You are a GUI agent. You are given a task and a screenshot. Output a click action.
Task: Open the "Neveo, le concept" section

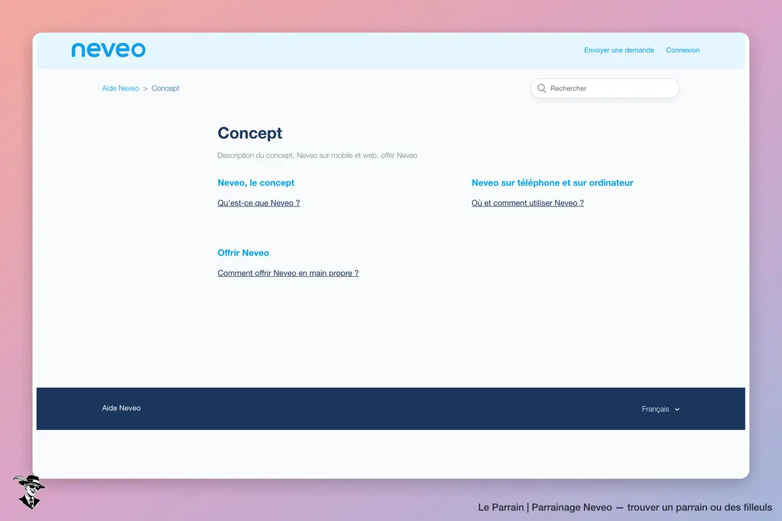point(256,183)
